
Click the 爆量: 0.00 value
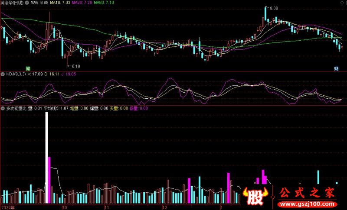click(99, 108)
